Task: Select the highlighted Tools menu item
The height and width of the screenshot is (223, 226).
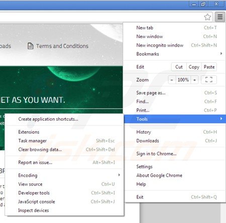Action: coord(175,119)
